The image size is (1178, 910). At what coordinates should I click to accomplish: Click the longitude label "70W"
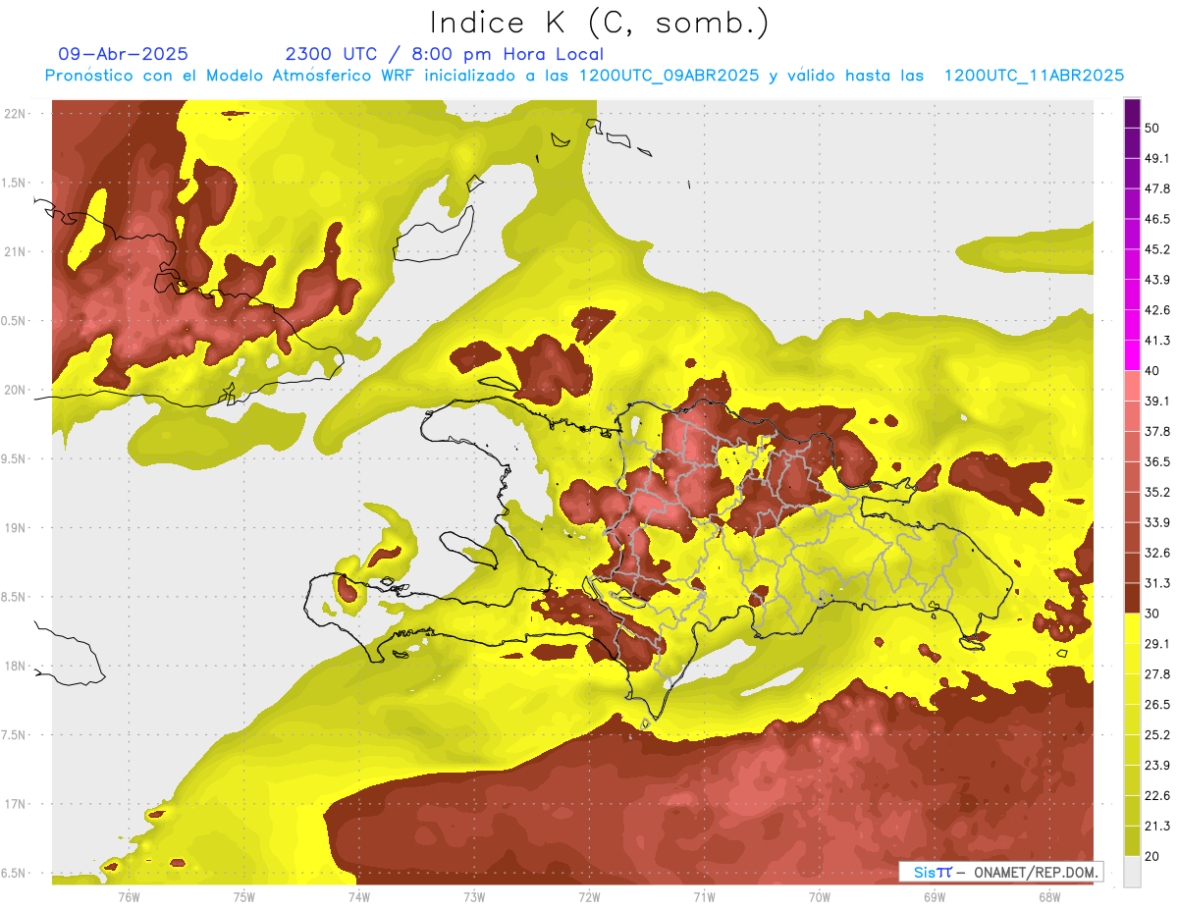(820, 897)
